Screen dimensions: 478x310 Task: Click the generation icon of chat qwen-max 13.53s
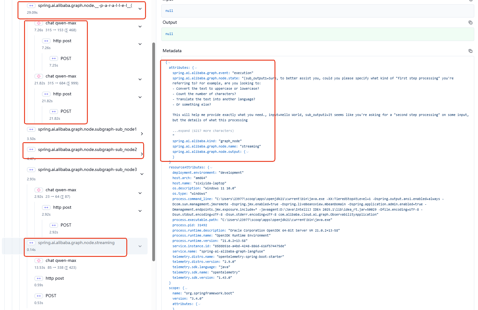pyautogui.click(x=38, y=261)
